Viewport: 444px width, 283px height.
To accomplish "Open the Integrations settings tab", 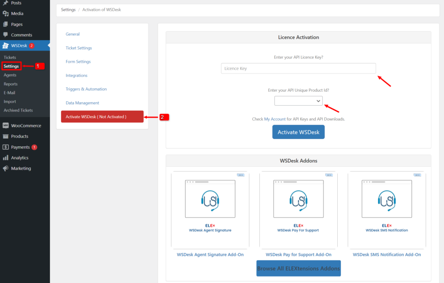I will click(77, 75).
